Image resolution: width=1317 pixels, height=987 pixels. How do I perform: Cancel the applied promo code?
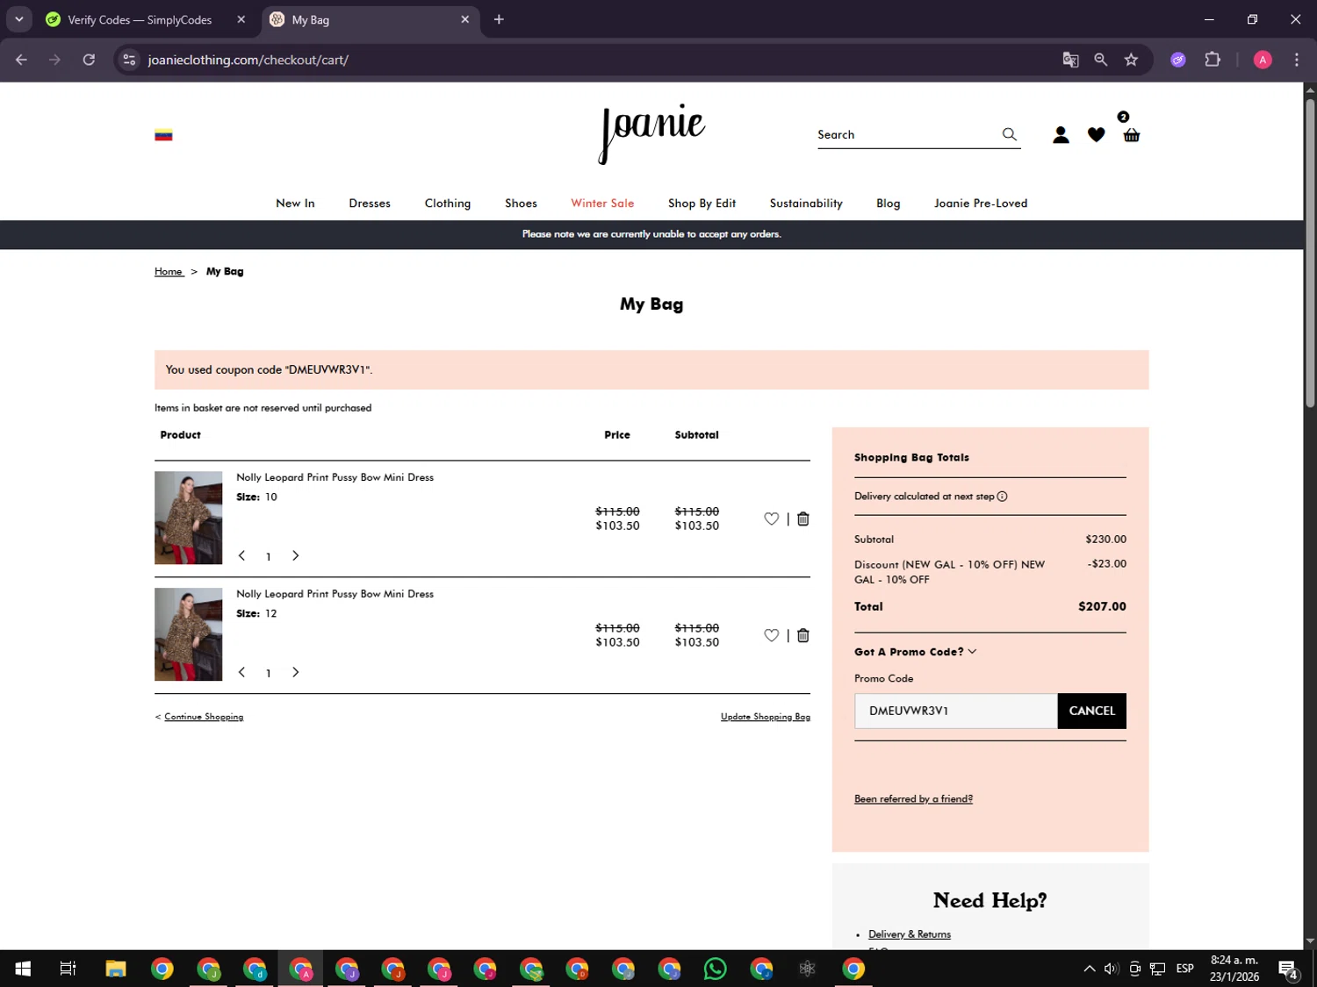pos(1091,711)
